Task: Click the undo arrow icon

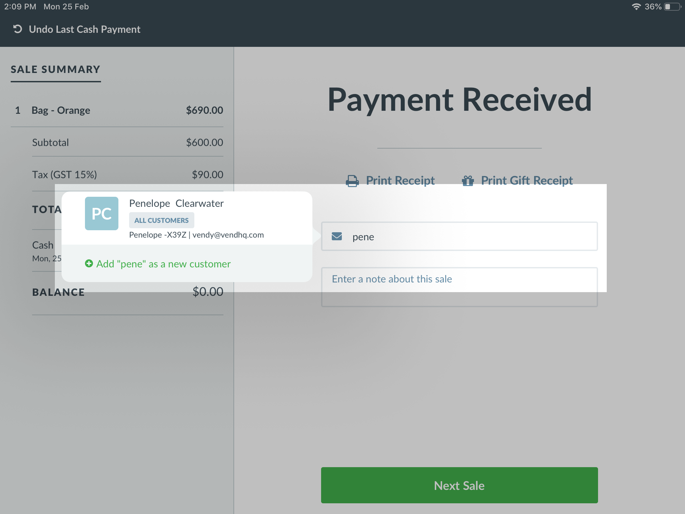Action: (x=17, y=29)
